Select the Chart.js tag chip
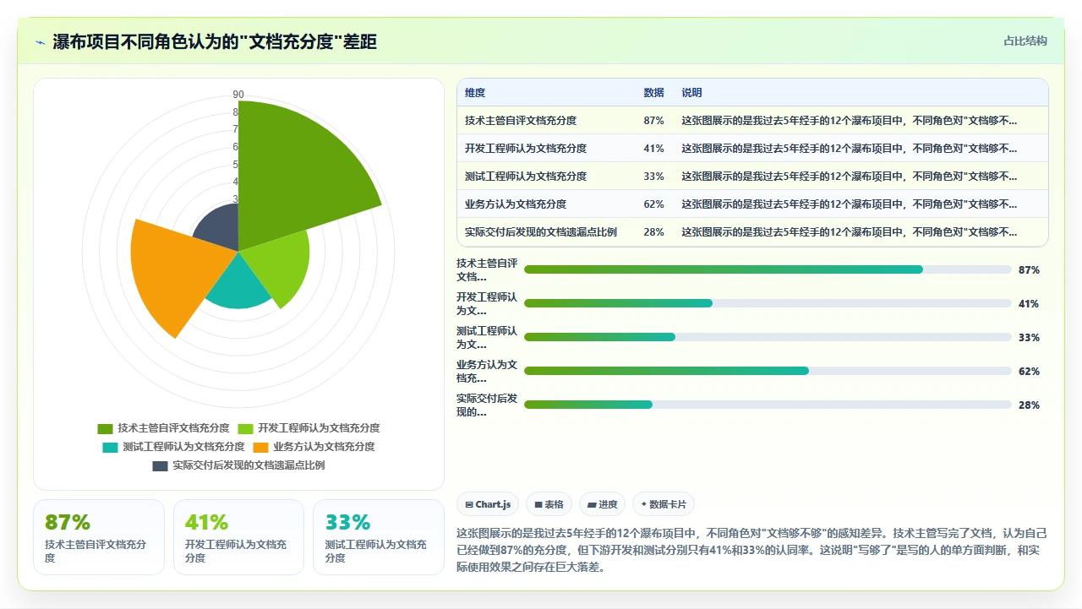This screenshot has height=609, width=1082. coord(488,504)
